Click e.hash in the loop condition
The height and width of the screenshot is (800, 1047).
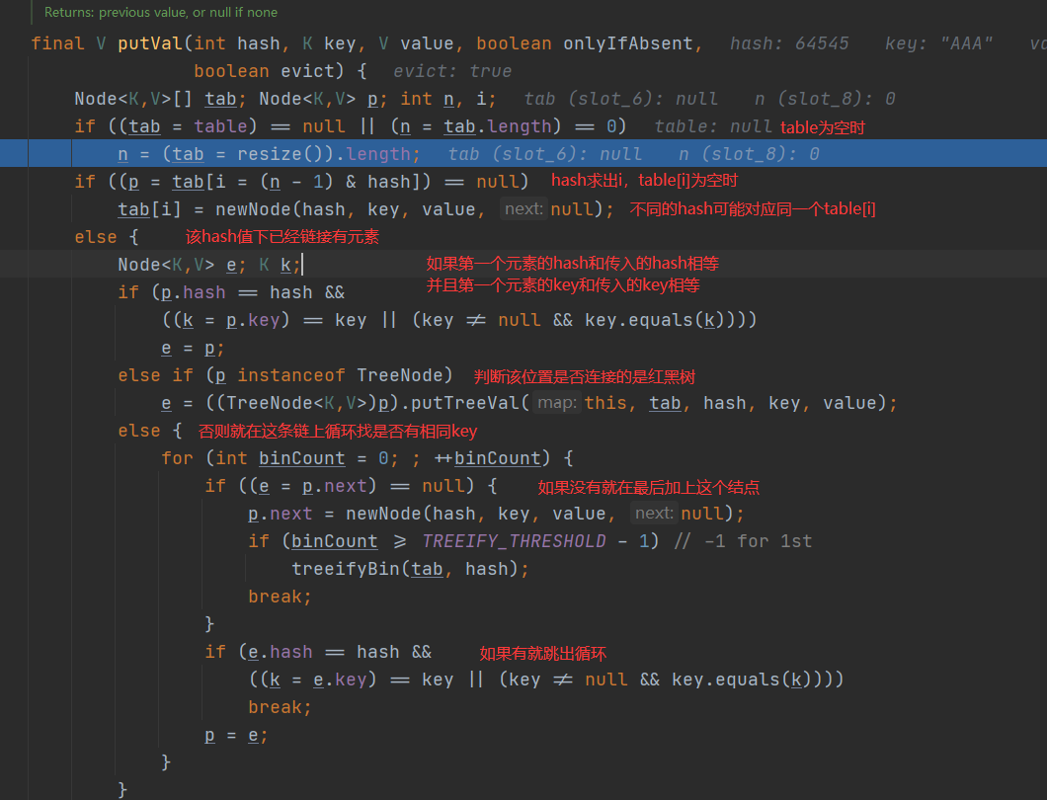[280, 653]
